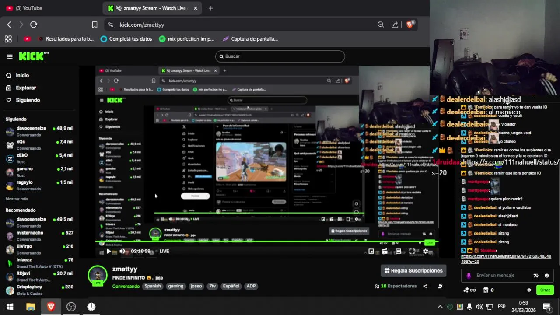Open the x.com status link in chat

(x=506, y=259)
